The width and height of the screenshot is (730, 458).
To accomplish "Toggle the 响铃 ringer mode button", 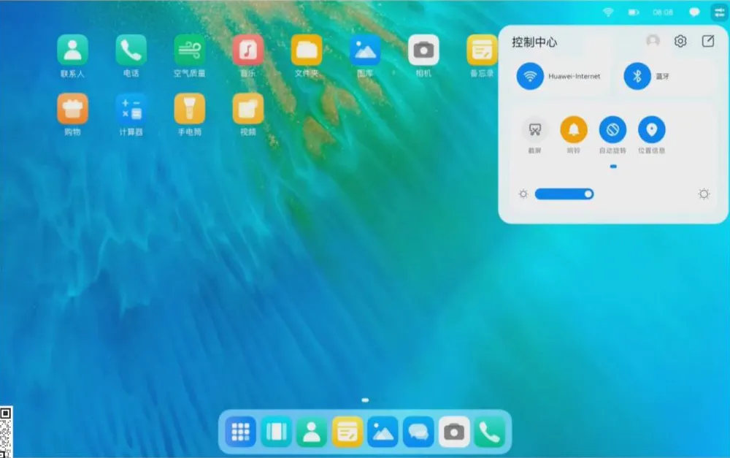I will [574, 129].
